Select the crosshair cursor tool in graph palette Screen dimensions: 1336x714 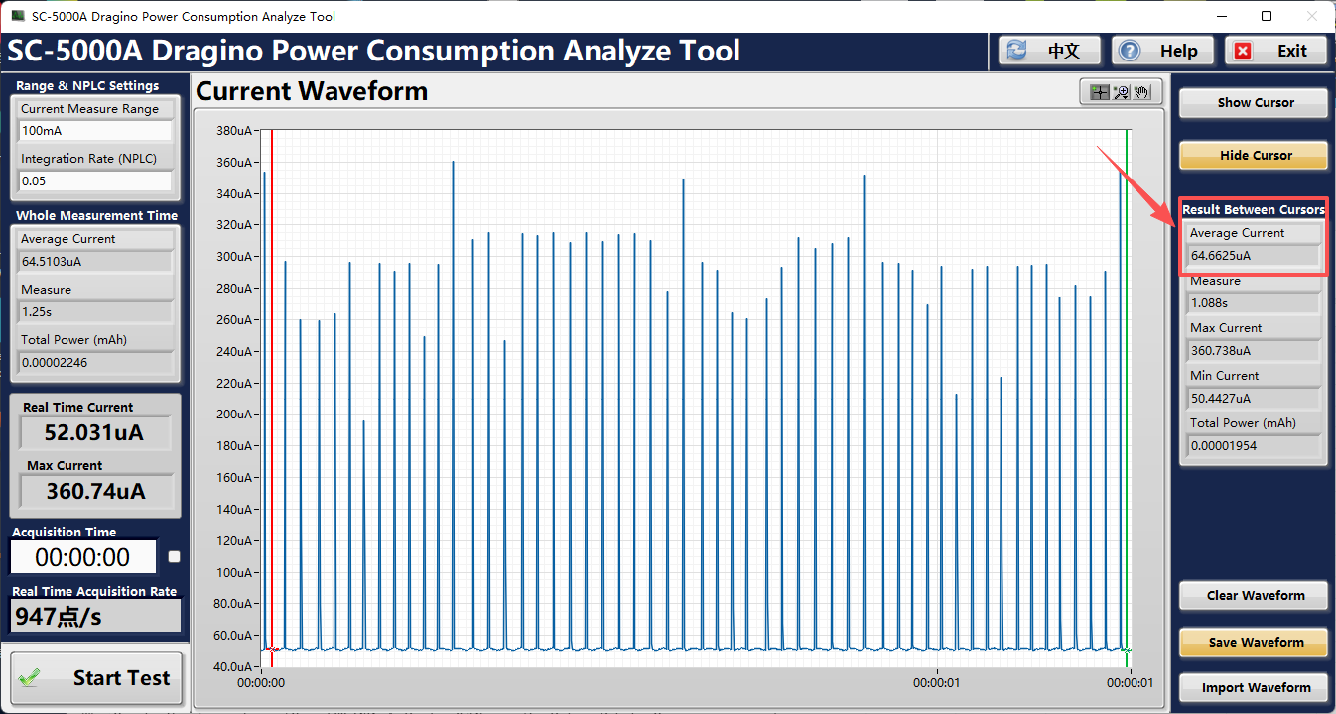click(1099, 92)
